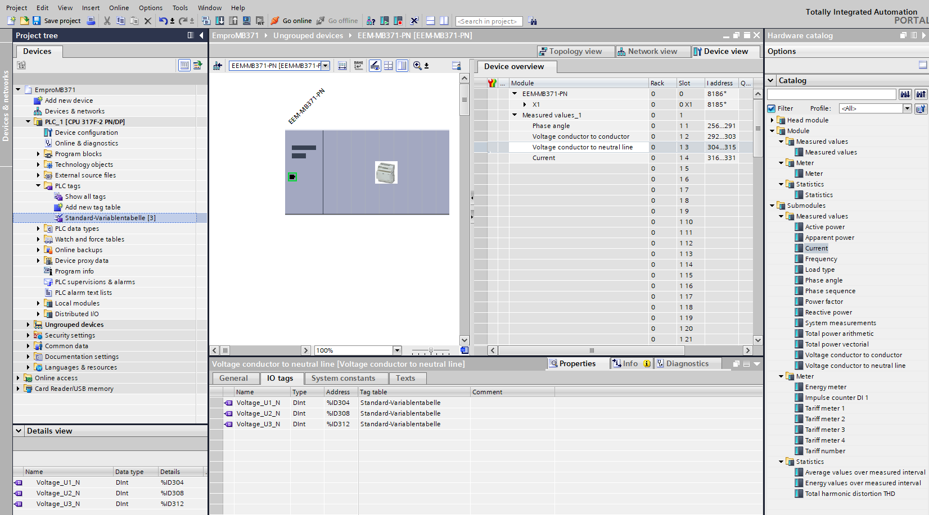
Task: Open the Online menu
Action: pyautogui.click(x=119, y=8)
